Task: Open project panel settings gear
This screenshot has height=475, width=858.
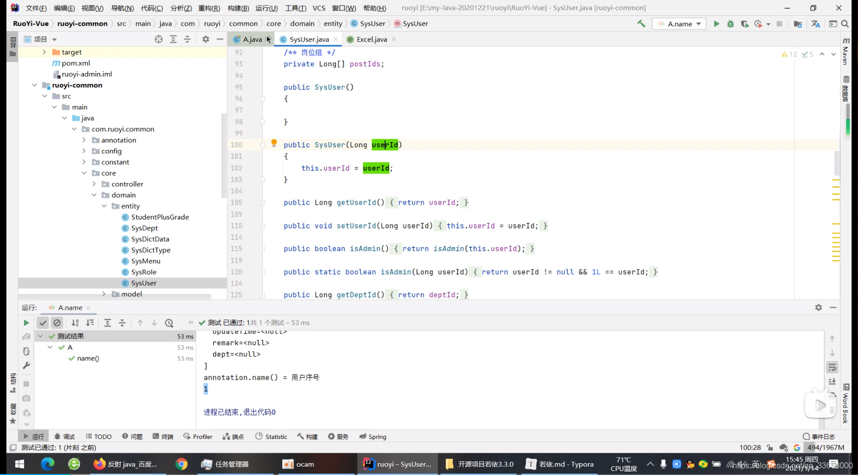Action: pyautogui.click(x=206, y=39)
